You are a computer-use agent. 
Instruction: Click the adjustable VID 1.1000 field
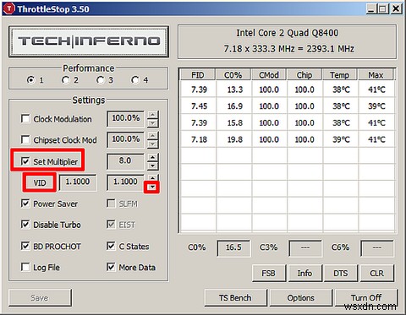126,182
